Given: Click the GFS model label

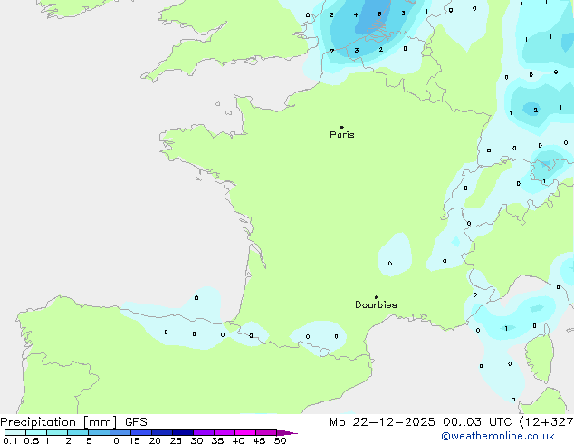Looking at the screenshot, I should [x=136, y=422].
